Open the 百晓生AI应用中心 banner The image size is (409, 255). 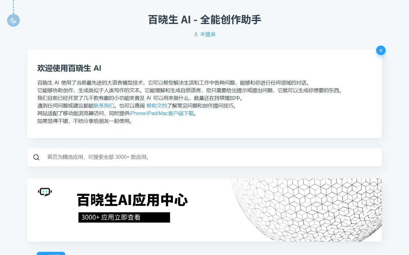(x=204, y=210)
